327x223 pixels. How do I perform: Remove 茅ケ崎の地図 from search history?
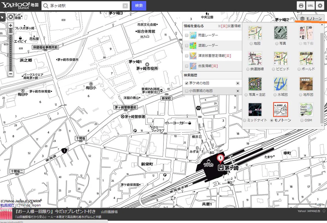pyautogui.click(x=238, y=83)
